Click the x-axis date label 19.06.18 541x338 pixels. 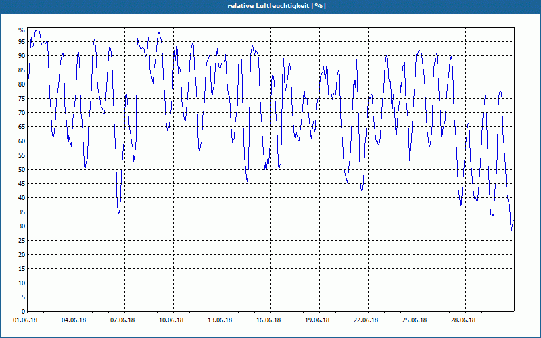click(x=317, y=320)
